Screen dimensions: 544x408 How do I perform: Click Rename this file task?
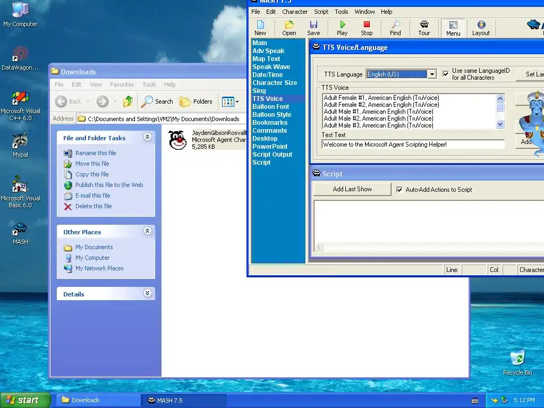[96, 153]
